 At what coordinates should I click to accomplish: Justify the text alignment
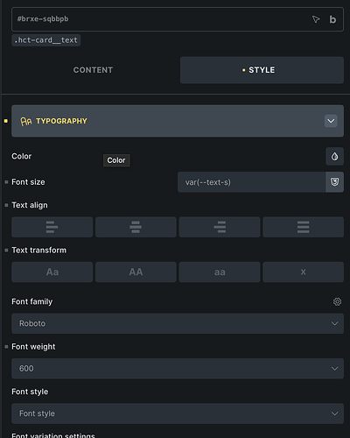[x=304, y=227]
